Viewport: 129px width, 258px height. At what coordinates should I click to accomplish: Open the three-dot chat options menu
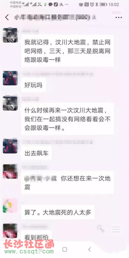pos(118,18)
